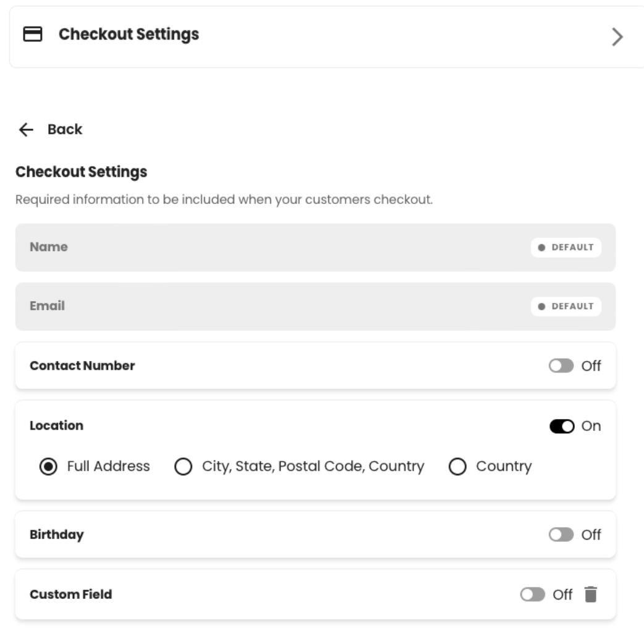This screenshot has width=644, height=628.
Task: Click the DEFAULT badge on the Name row
Action: click(566, 248)
